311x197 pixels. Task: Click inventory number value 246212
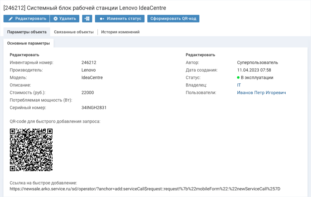click(x=89, y=62)
